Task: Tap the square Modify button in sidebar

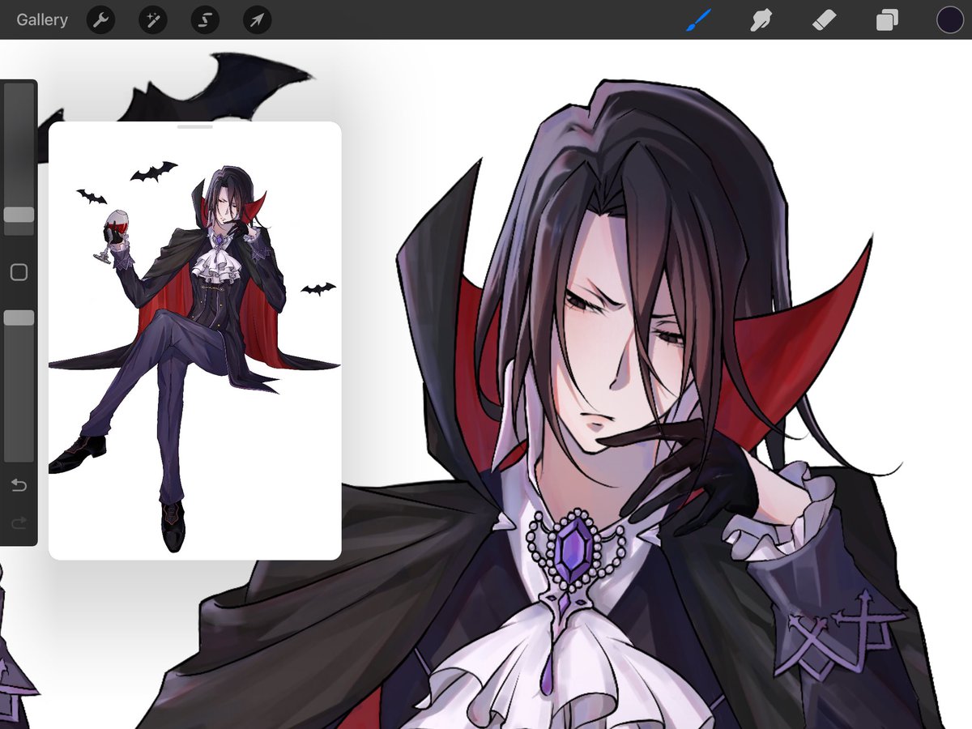Action: 19,272
